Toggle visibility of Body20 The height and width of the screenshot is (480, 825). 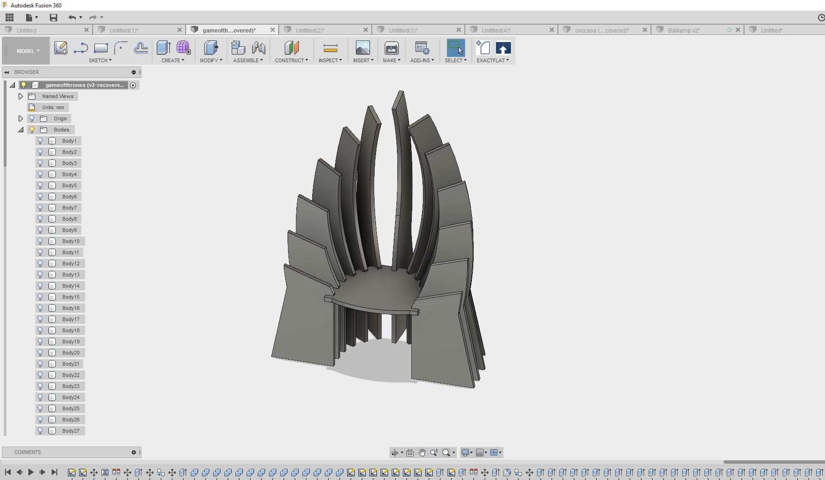click(40, 353)
